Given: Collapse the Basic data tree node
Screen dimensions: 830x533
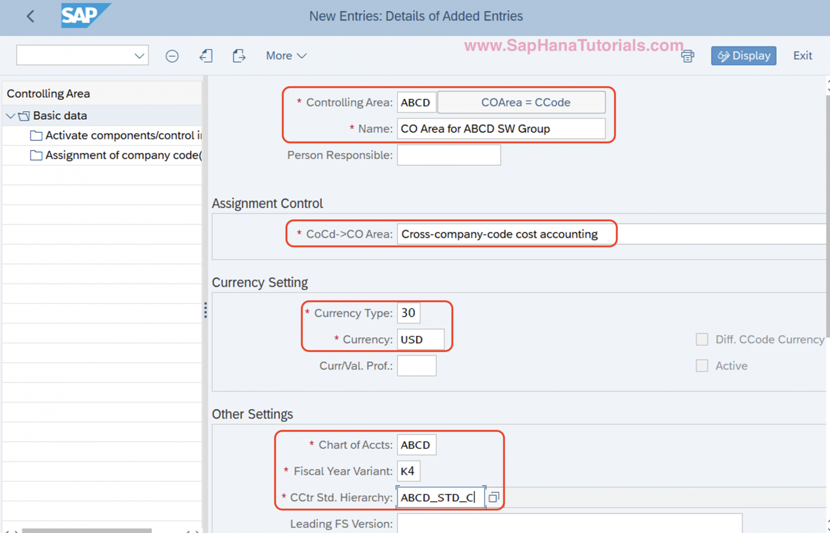Looking at the screenshot, I should [10, 116].
